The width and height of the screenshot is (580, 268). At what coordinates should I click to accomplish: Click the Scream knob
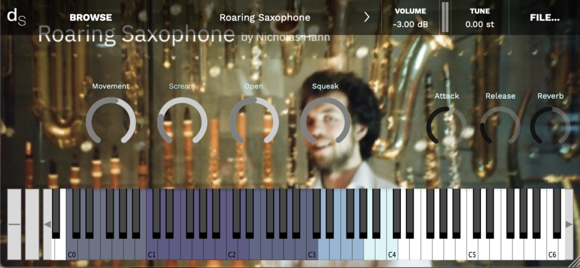[182, 121]
